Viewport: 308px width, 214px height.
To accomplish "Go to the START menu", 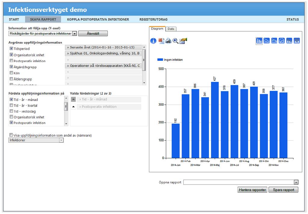I will [x=14, y=20].
